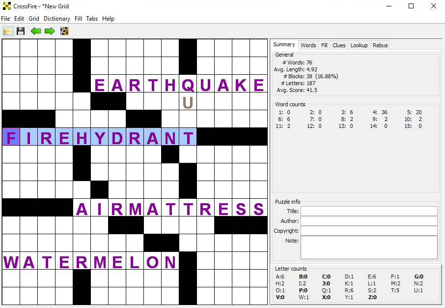Image resolution: width=445 pixels, height=308 pixels.
Task: Click the green left arrow undo icon
Action: tap(35, 31)
